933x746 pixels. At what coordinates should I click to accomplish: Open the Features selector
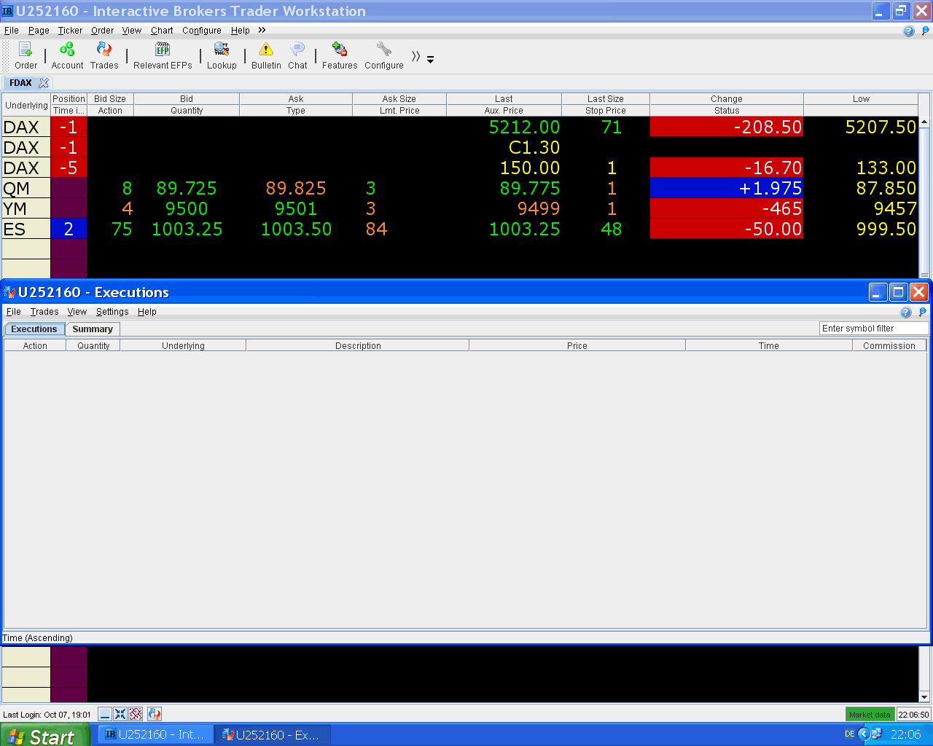pyautogui.click(x=340, y=55)
